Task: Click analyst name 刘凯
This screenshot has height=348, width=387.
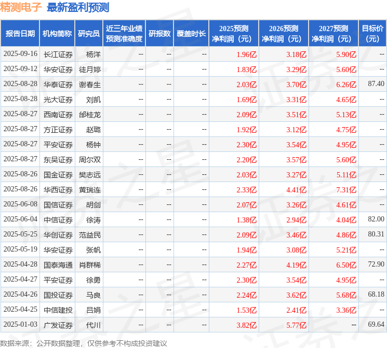Action: pos(94,100)
